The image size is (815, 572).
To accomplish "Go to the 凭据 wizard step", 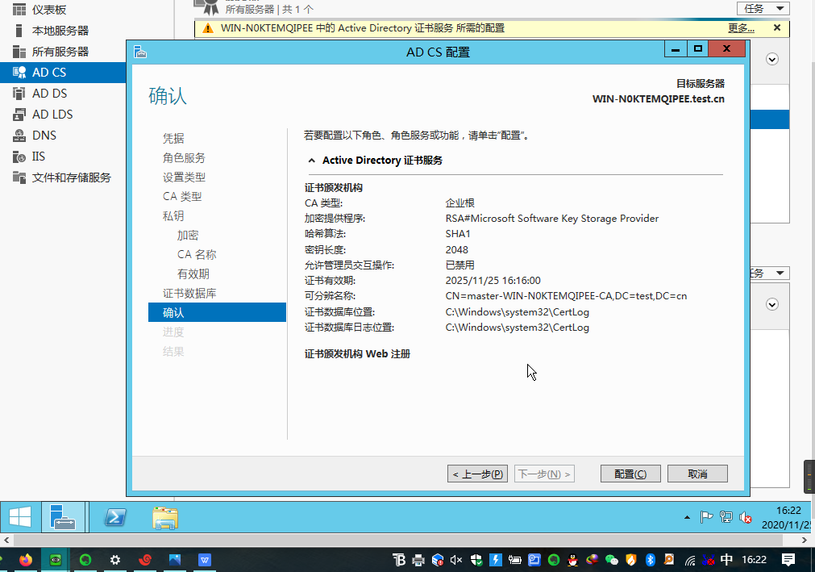I will click(173, 138).
